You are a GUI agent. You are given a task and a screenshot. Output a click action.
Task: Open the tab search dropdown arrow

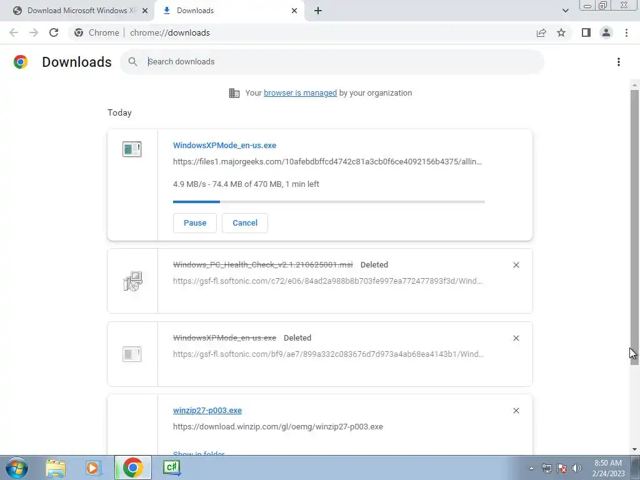pos(565,11)
